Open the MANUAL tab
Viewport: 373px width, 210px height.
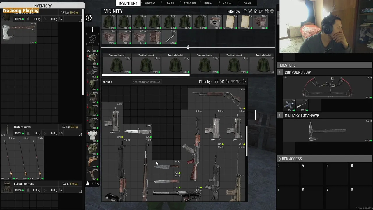point(208,3)
